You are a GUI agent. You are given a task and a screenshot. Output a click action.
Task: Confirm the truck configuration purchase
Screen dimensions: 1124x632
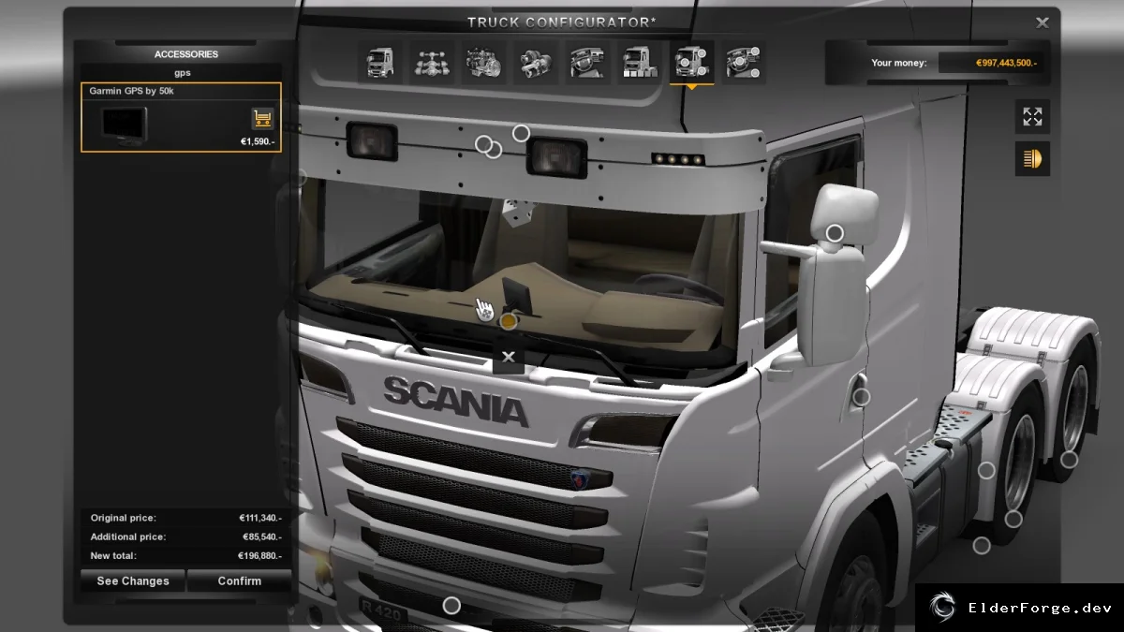pyautogui.click(x=240, y=581)
